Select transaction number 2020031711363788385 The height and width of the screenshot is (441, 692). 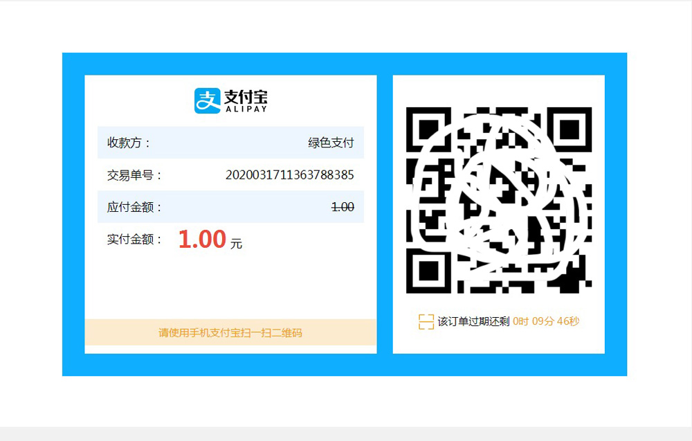pyautogui.click(x=289, y=175)
